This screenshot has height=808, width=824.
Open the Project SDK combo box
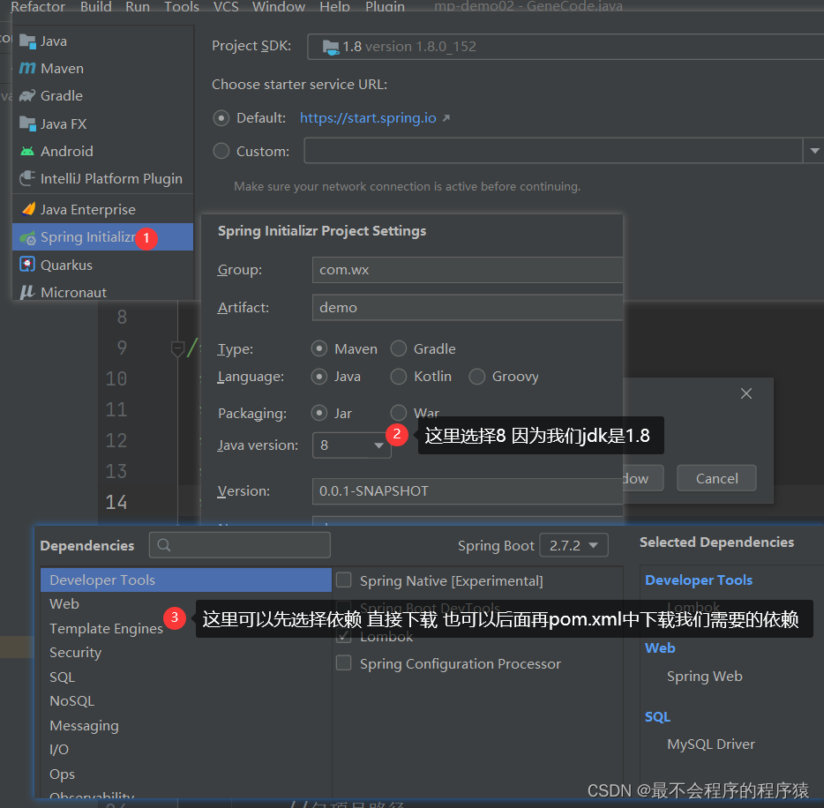point(566,47)
